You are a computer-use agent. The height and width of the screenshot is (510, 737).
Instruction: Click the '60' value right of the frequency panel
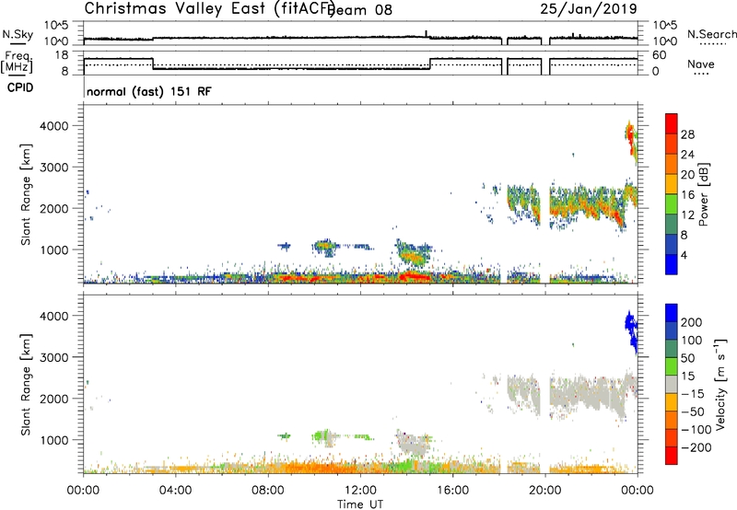point(660,55)
